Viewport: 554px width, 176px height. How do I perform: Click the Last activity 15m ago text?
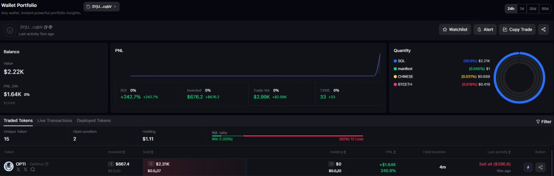click(x=36, y=34)
